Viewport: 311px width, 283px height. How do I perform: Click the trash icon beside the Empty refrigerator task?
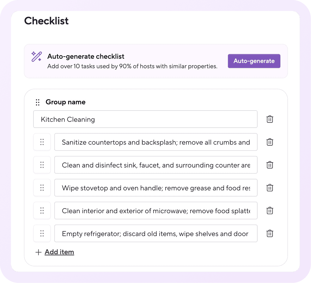270,233
